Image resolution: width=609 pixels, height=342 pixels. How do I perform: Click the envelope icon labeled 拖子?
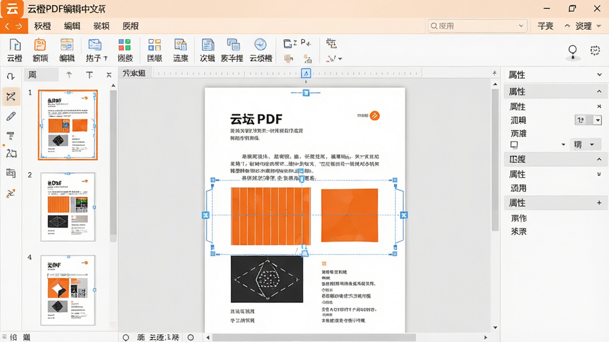95,45
